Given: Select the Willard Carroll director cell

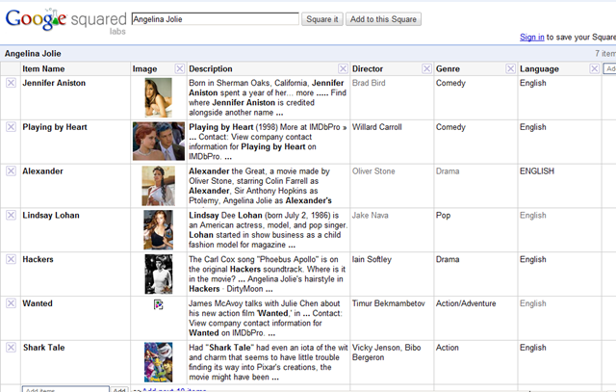Looking at the screenshot, I should click(376, 127).
